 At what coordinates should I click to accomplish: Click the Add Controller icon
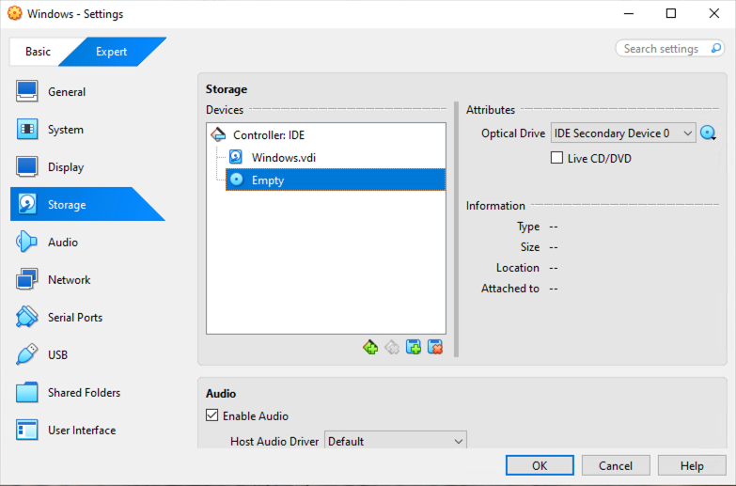click(x=370, y=348)
